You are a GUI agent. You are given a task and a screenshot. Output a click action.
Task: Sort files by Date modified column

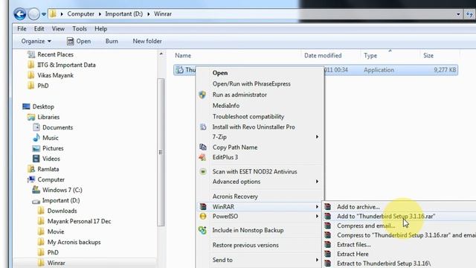click(x=323, y=56)
